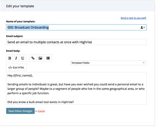Screen dimensions: 156x127
Task: Focus the Name of your template field
Action: point(76,27)
